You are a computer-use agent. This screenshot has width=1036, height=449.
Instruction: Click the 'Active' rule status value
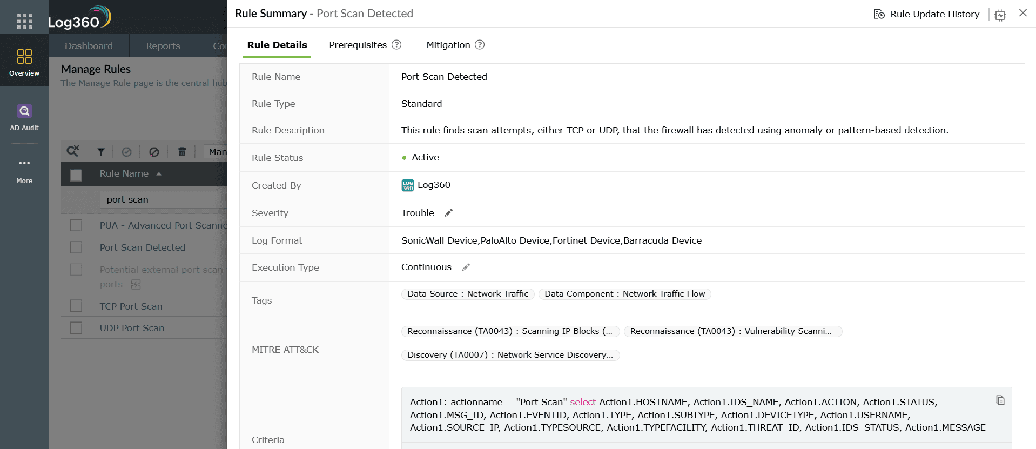(425, 157)
